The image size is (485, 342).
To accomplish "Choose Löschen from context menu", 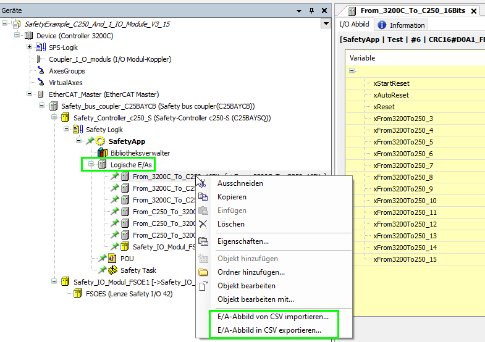I will pyautogui.click(x=230, y=224).
